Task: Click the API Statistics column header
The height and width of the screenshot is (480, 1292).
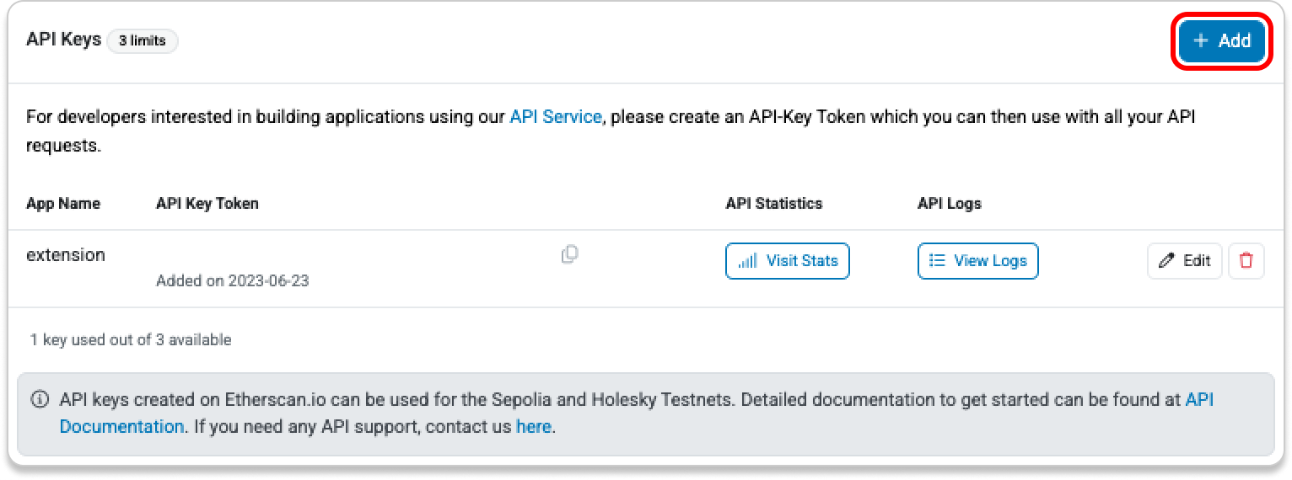Action: click(773, 203)
